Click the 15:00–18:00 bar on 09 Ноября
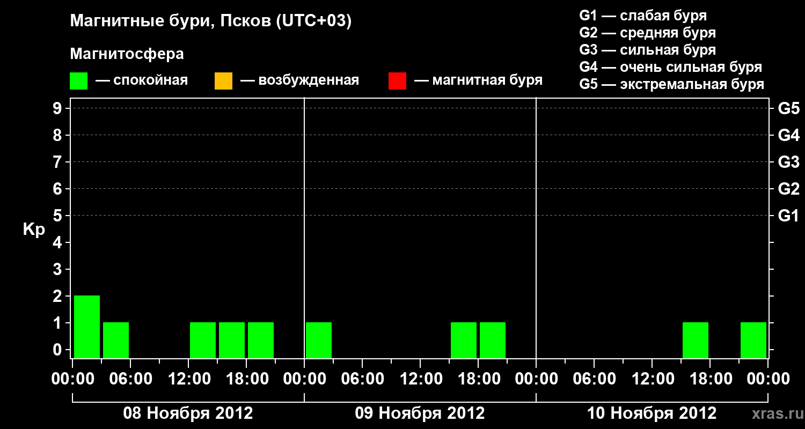Screen dimensions: 805x429 pos(464,340)
